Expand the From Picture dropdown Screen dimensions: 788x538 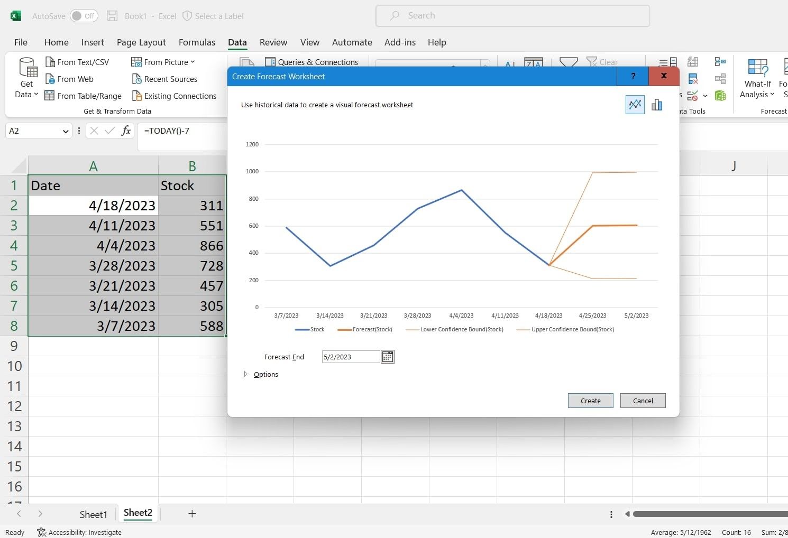[193, 62]
